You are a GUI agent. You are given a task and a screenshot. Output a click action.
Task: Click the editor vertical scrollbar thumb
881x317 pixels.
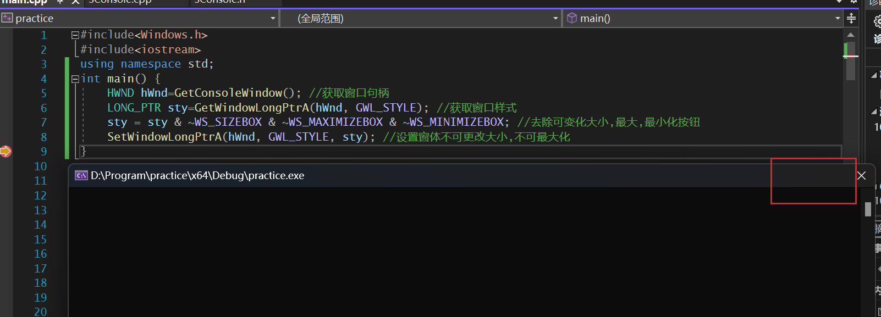click(851, 62)
